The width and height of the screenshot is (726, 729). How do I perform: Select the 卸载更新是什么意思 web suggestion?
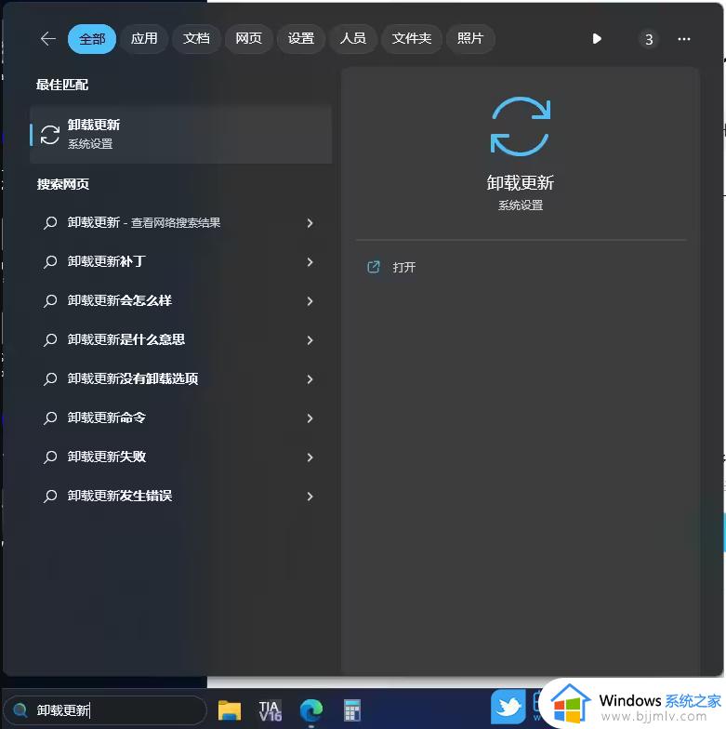(180, 340)
